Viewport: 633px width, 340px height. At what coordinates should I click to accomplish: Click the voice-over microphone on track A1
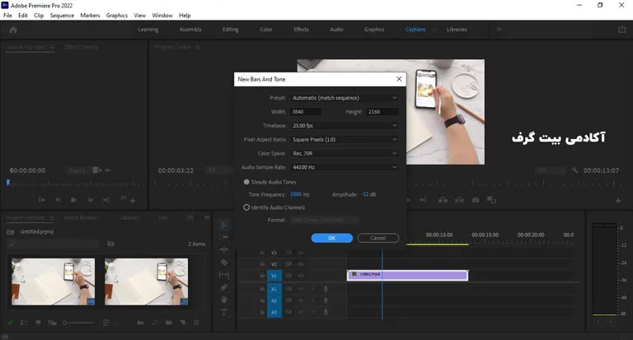coord(326,290)
